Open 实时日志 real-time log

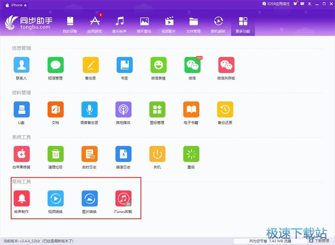pos(89,154)
